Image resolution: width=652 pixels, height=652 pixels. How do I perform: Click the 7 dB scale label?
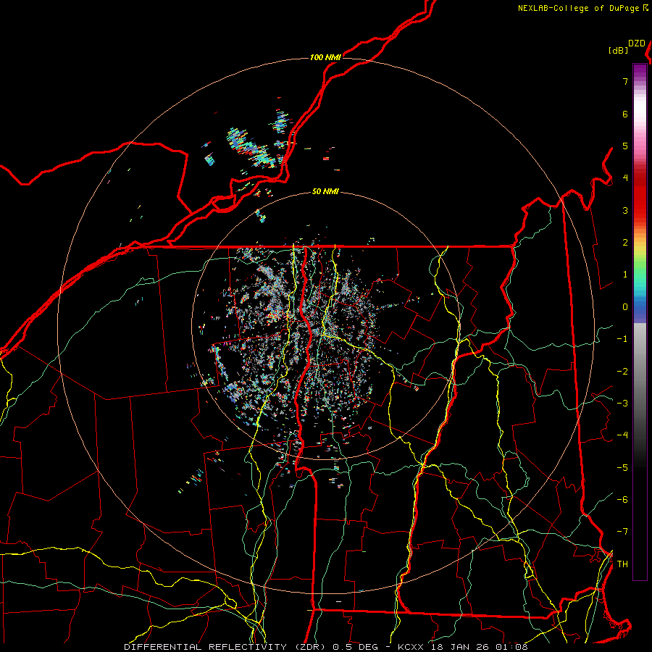click(x=625, y=81)
